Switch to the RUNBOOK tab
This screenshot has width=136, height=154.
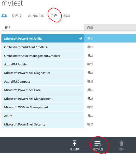tap(36, 16)
